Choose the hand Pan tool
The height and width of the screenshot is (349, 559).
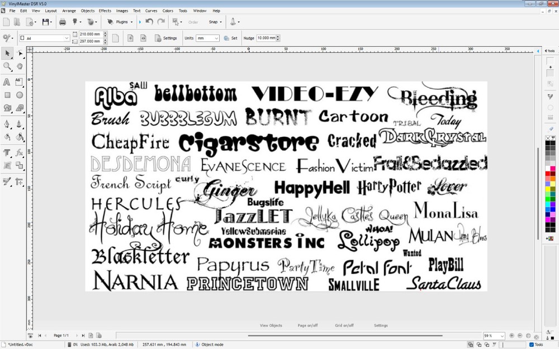coord(20,66)
